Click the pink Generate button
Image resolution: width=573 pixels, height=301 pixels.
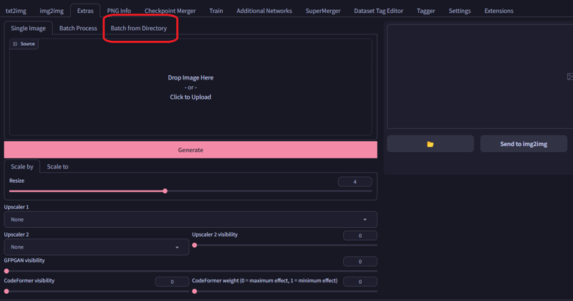191,150
